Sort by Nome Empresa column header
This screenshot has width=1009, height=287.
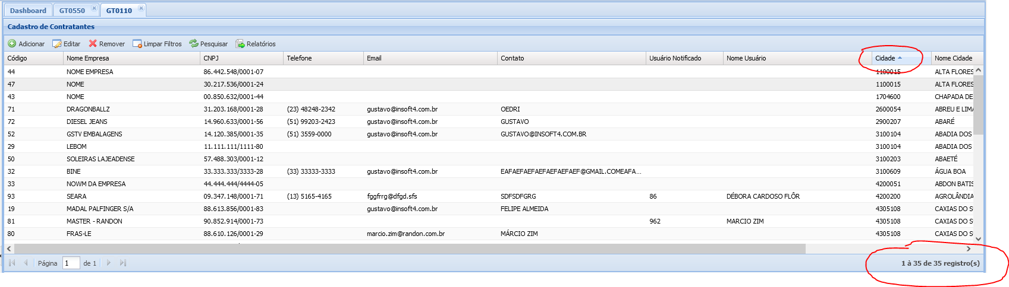click(x=131, y=58)
